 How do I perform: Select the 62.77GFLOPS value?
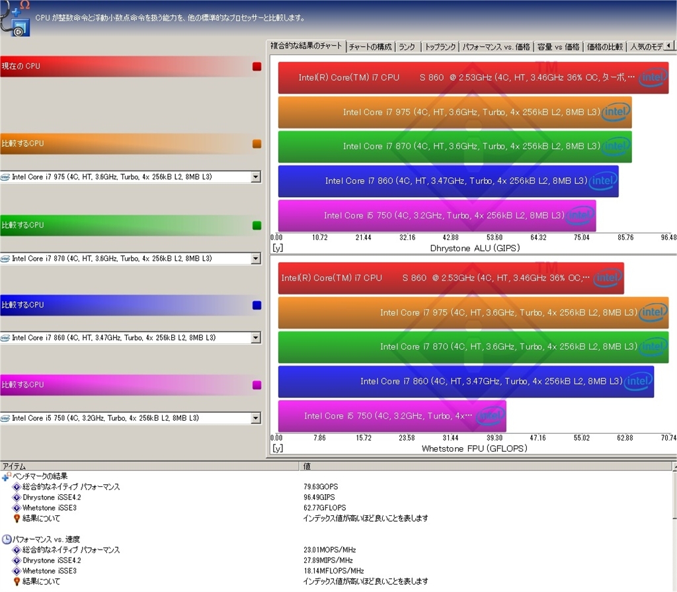(x=325, y=508)
